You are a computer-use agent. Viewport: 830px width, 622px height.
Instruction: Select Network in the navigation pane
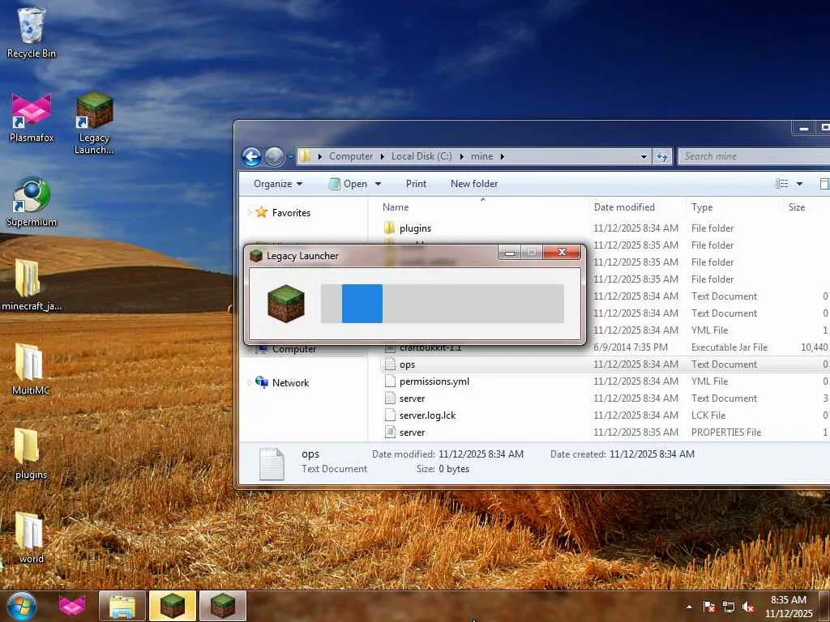tap(291, 382)
